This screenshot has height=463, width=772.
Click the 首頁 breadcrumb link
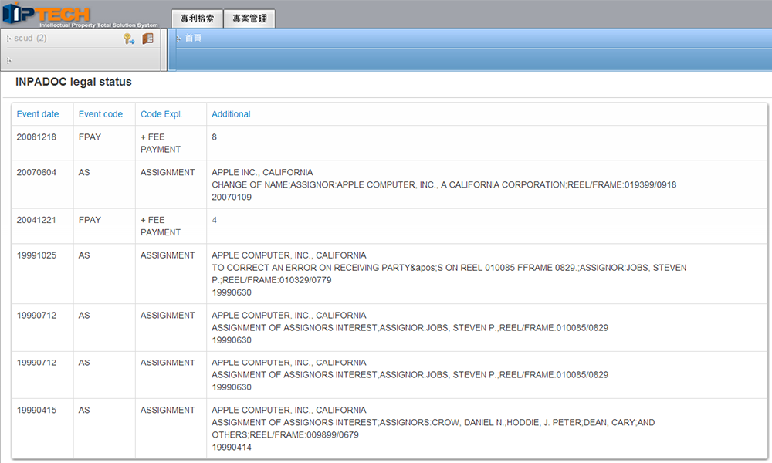pyautogui.click(x=193, y=38)
